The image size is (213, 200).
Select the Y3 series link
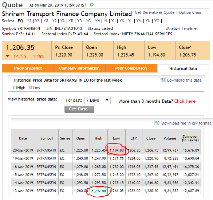tap(29, 21)
